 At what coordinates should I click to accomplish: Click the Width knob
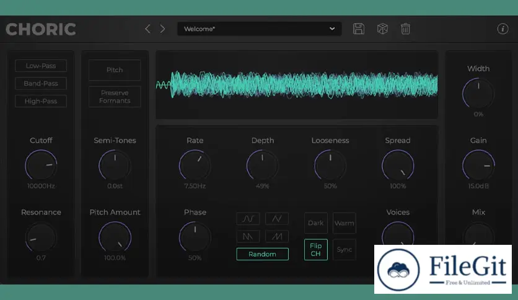pyautogui.click(x=478, y=94)
